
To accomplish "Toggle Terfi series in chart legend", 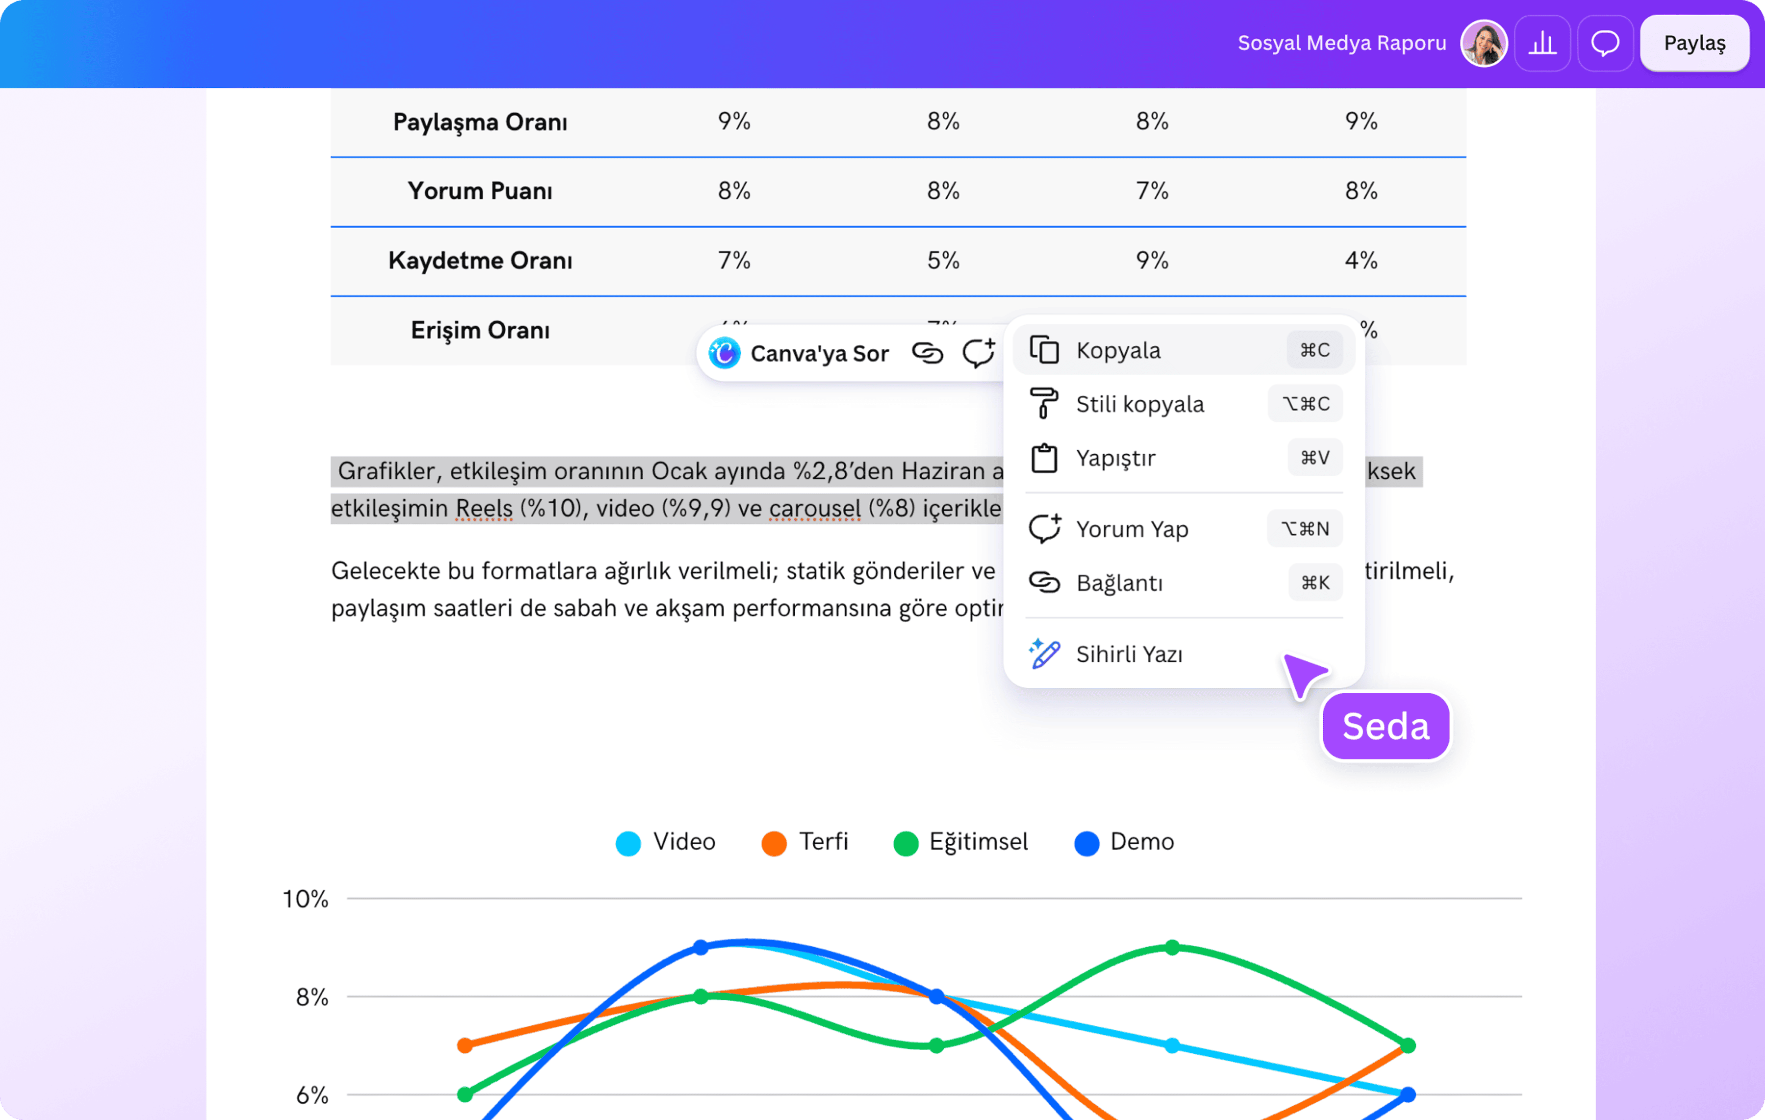I will [805, 842].
